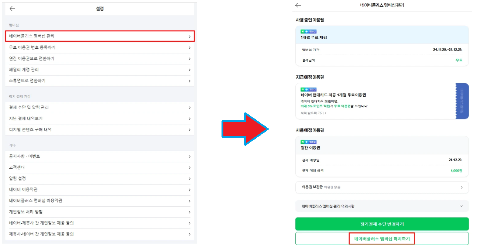Open 패밀리 계정 관리

pos(100,70)
